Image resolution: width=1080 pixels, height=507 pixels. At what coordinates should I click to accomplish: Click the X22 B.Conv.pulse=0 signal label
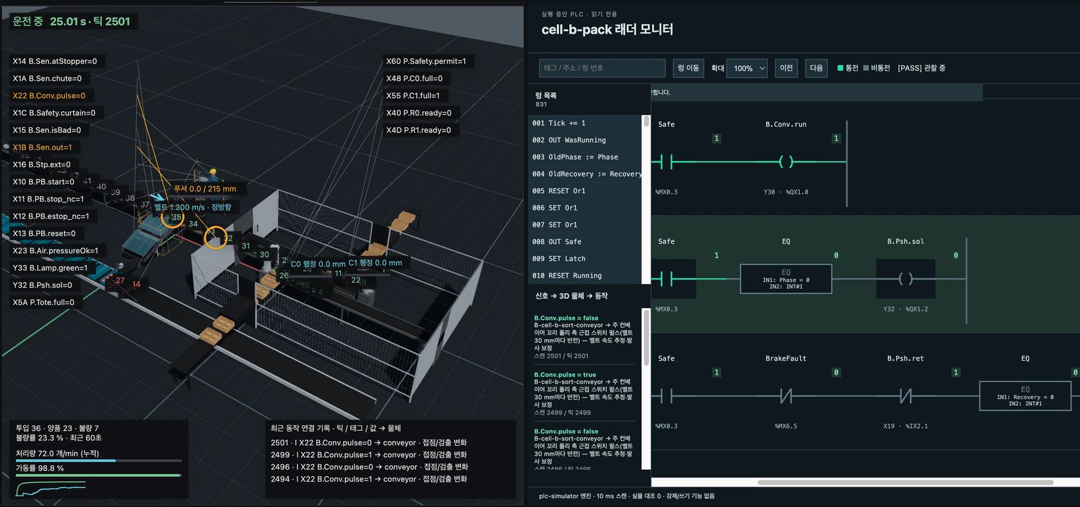(x=49, y=96)
